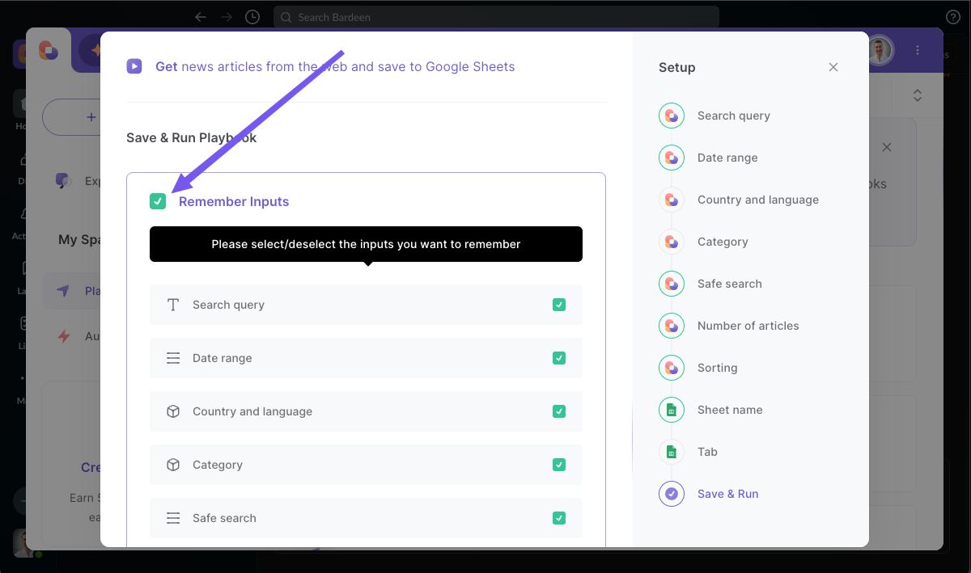971x573 pixels.
Task: Click the Search query text-type icon
Action: click(x=173, y=305)
